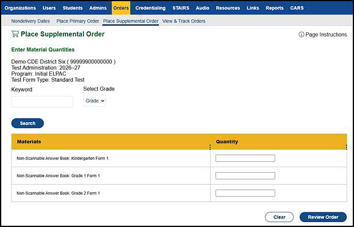Switch to View & Track Orders tab
The image size is (354, 227).
pos(184,21)
